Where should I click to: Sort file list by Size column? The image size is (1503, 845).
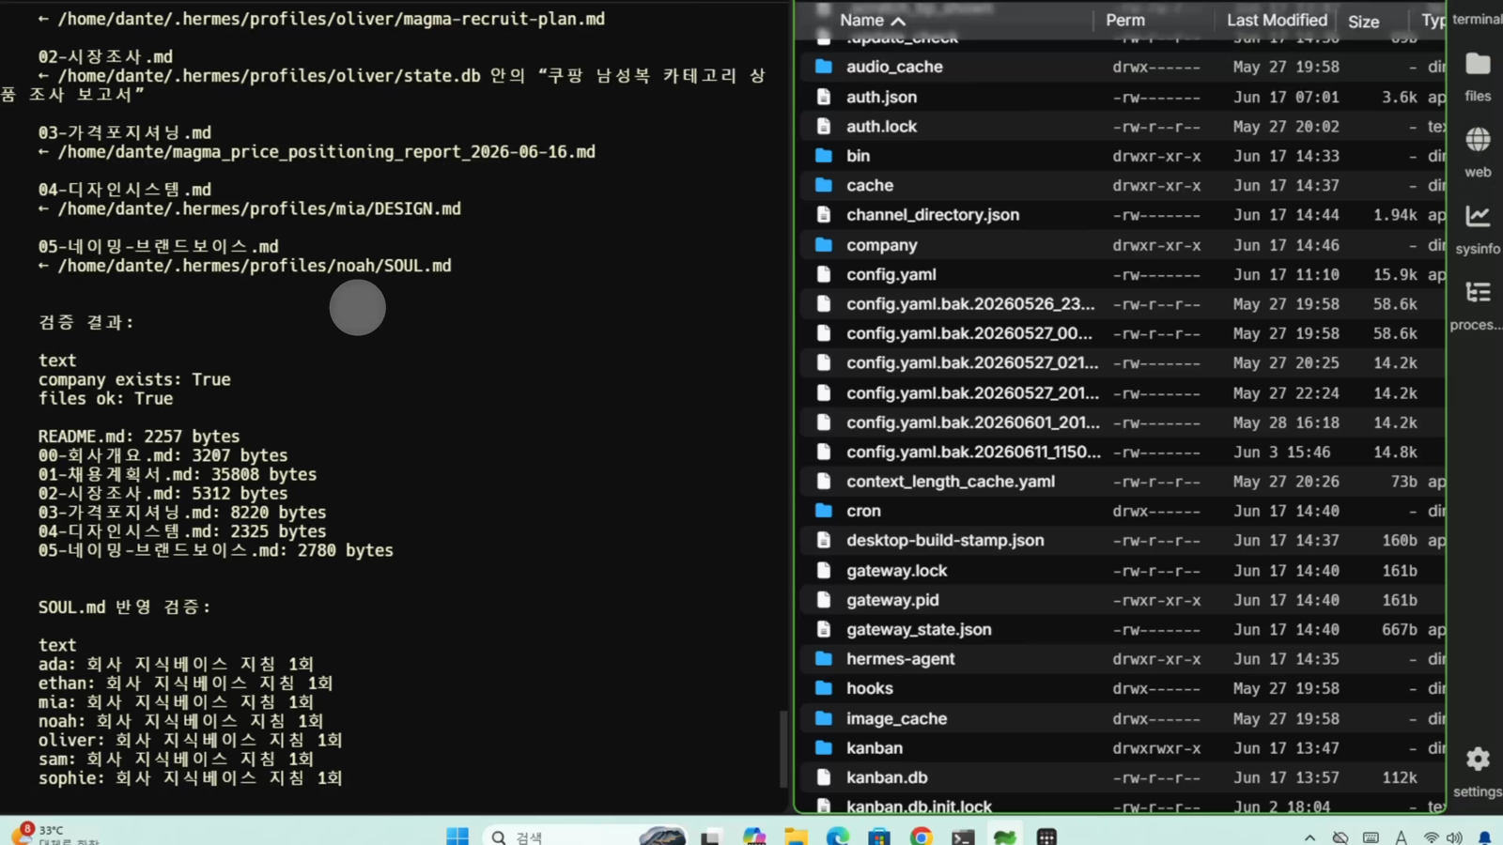point(1363,21)
